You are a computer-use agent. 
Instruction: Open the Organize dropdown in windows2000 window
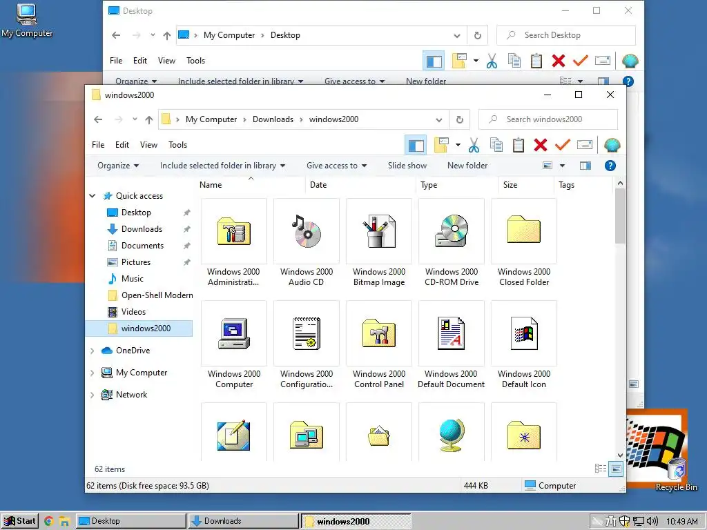(x=118, y=166)
